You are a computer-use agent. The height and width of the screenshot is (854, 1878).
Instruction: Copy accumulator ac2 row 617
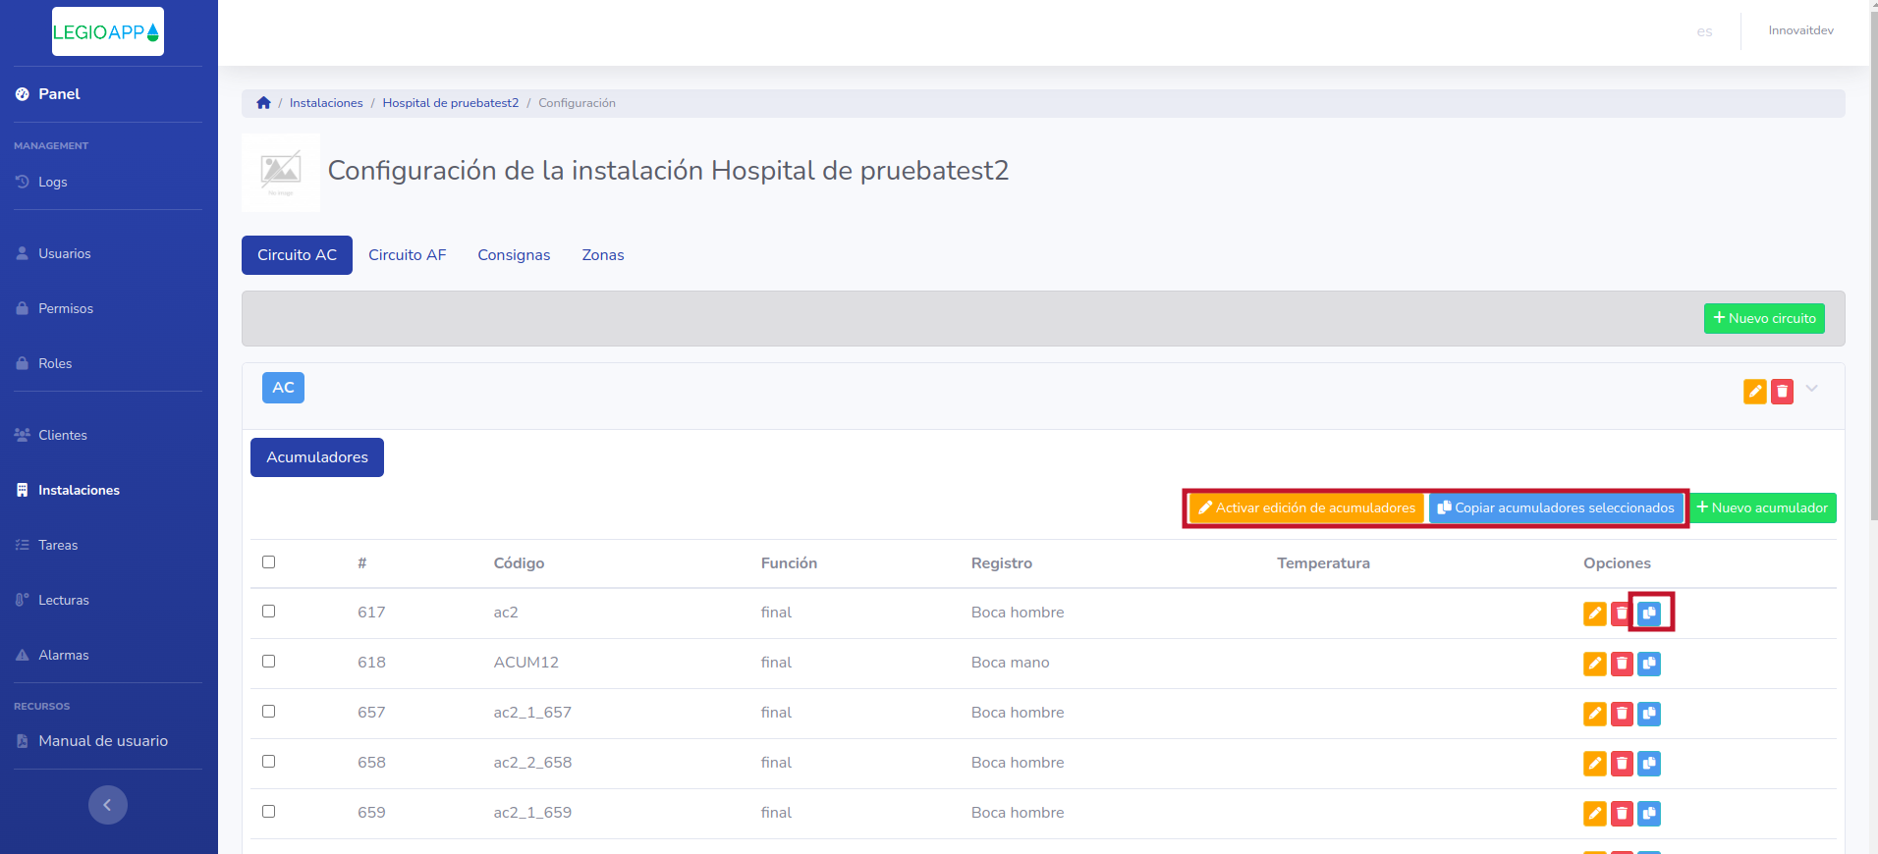[x=1649, y=614]
